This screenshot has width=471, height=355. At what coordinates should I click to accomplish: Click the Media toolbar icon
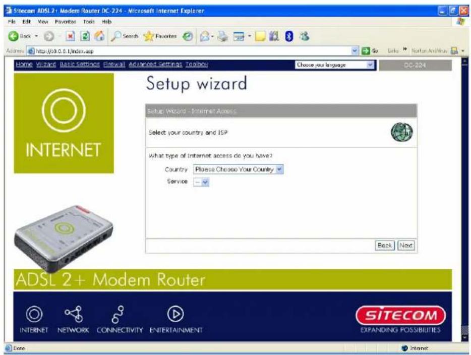click(188, 36)
